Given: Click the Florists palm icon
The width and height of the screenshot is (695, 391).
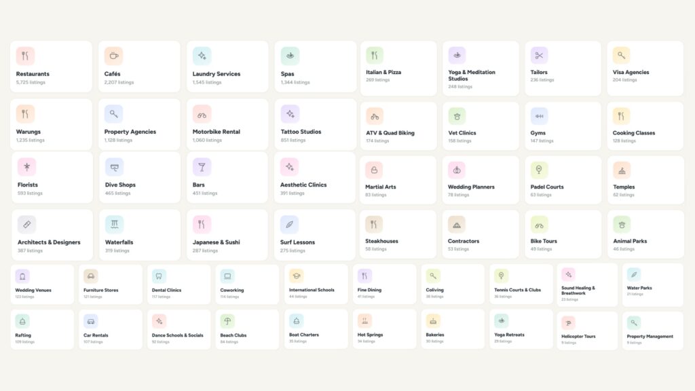Looking at the screenshot, I should [x=26, y=167].
